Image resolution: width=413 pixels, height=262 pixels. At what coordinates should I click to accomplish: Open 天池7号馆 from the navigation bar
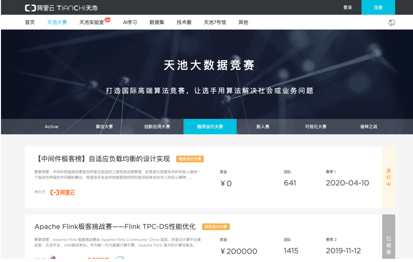coord(215,22)
